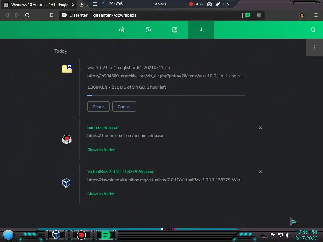
Task: Remove bdcamsetup.exe from list
Action: point(260,127)
